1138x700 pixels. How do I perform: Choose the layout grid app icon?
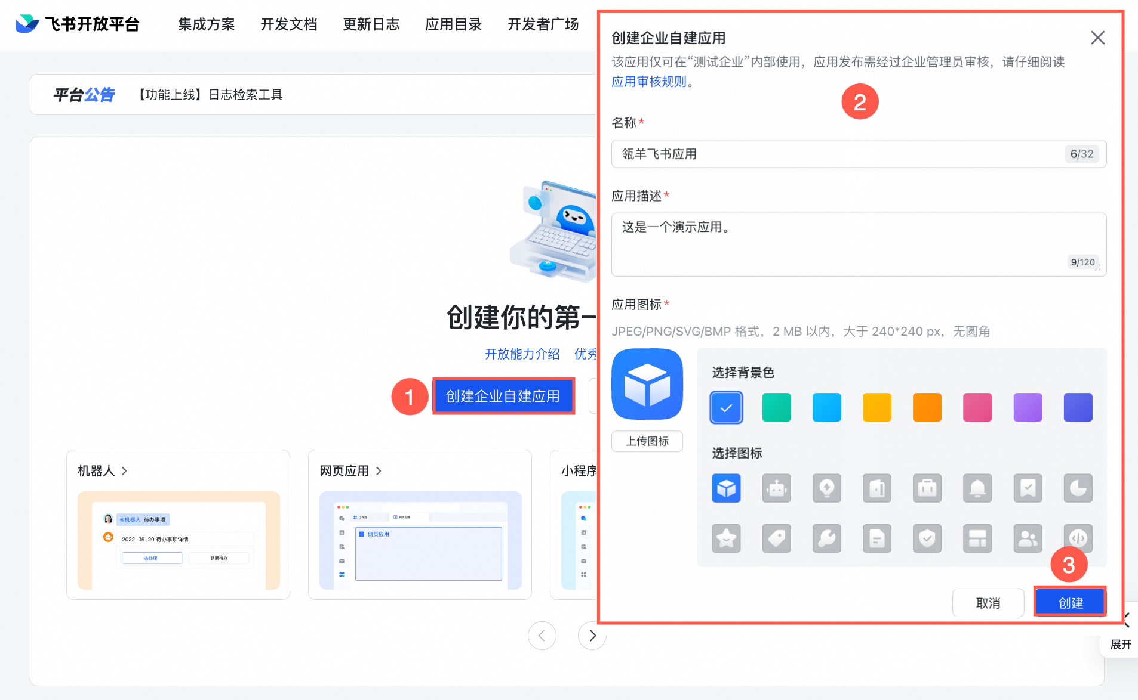coord(977,538)
